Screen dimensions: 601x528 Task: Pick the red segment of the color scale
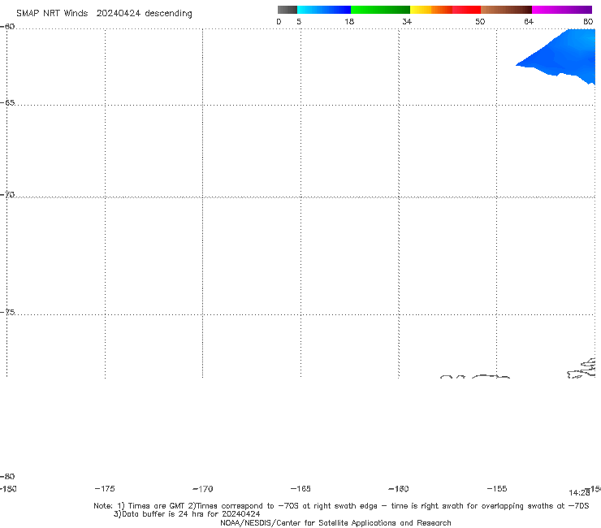pyautogui.click(x=466, y=10)
